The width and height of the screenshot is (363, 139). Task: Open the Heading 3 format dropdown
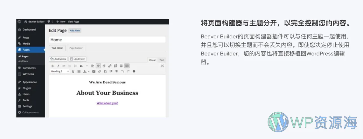coord(60,72)
